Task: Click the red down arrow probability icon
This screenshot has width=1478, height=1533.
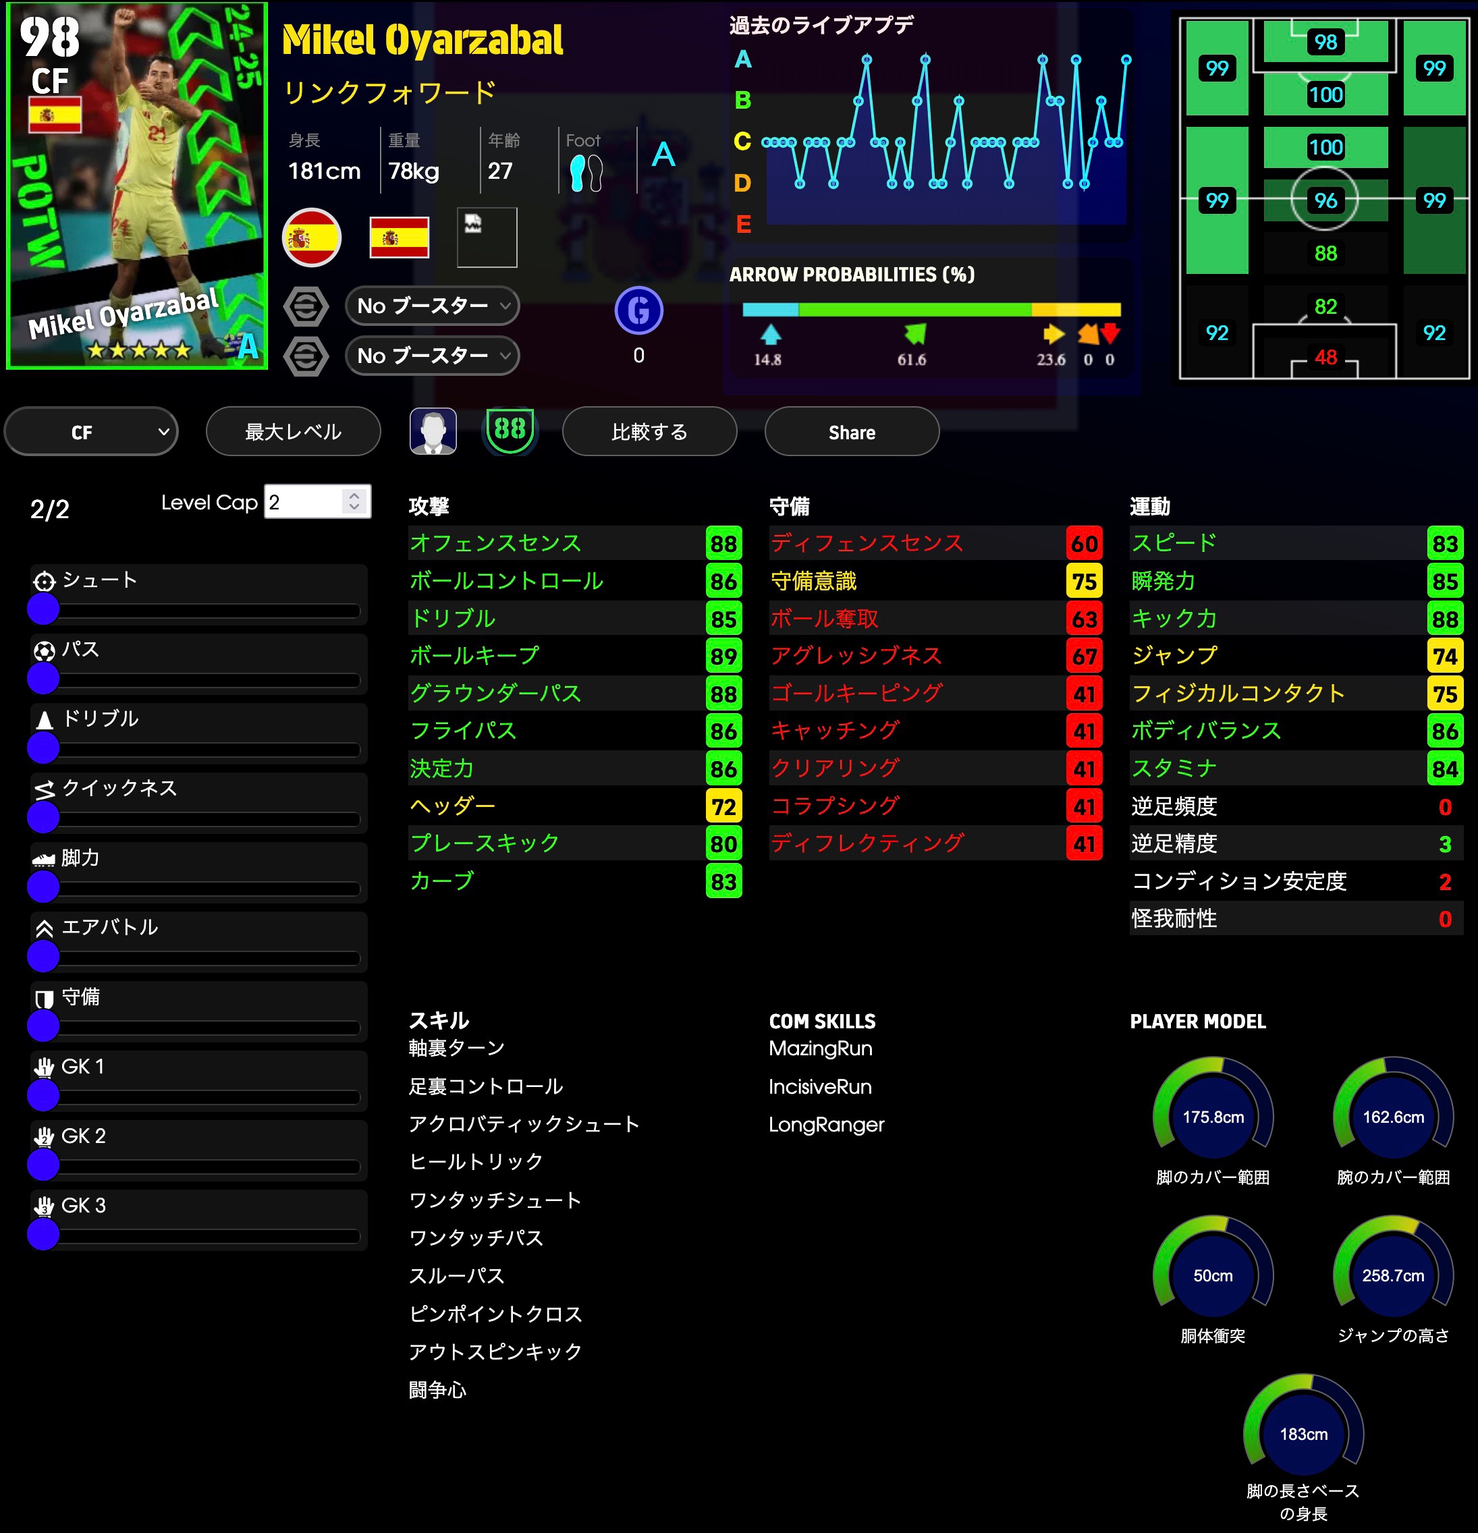Action: tap(1110, 334)
